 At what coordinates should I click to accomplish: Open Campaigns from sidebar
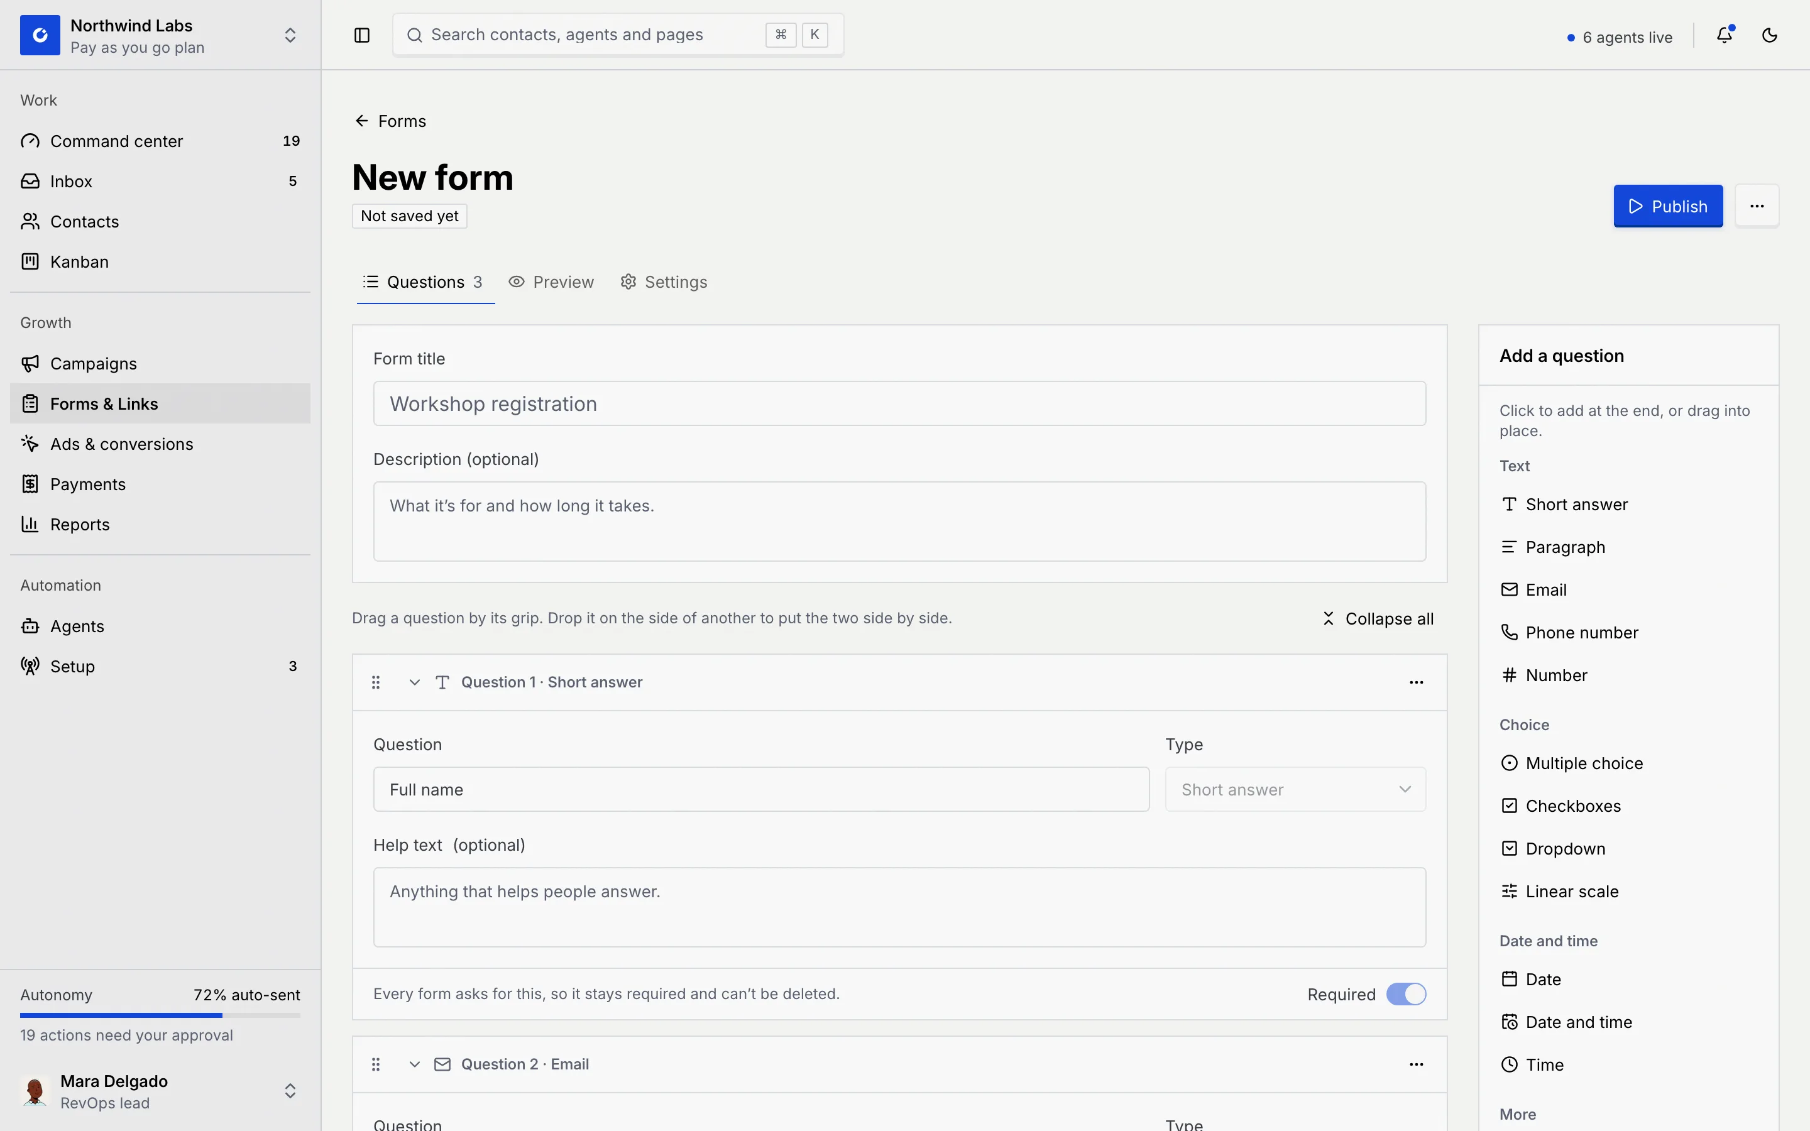click(x=160, y=364)
